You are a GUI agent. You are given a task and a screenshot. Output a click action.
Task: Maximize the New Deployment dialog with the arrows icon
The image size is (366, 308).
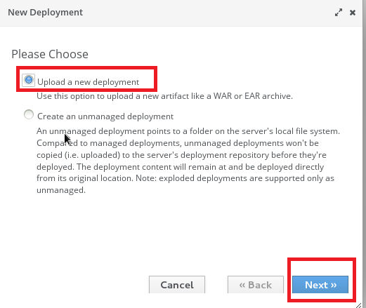339,13
